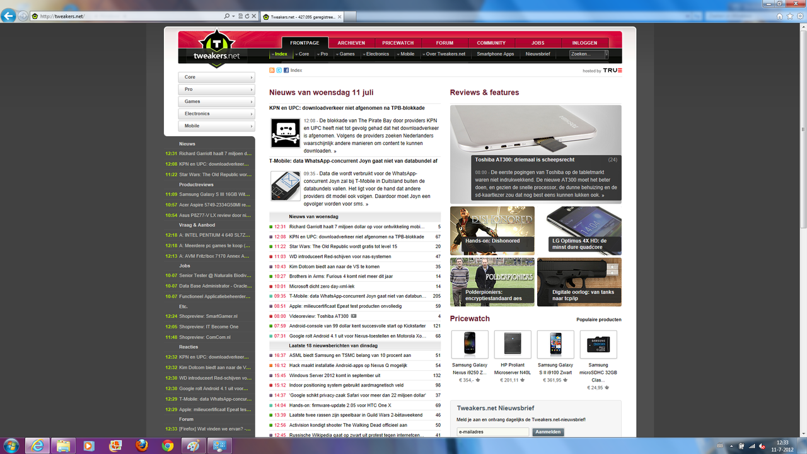The height and width of the screenshot is (454, 807).
Task: Open Windows Explorer from the taskbar
Action: pos(63,445)
